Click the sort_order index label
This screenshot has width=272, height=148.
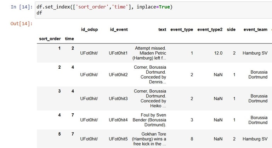click(50, 39)
